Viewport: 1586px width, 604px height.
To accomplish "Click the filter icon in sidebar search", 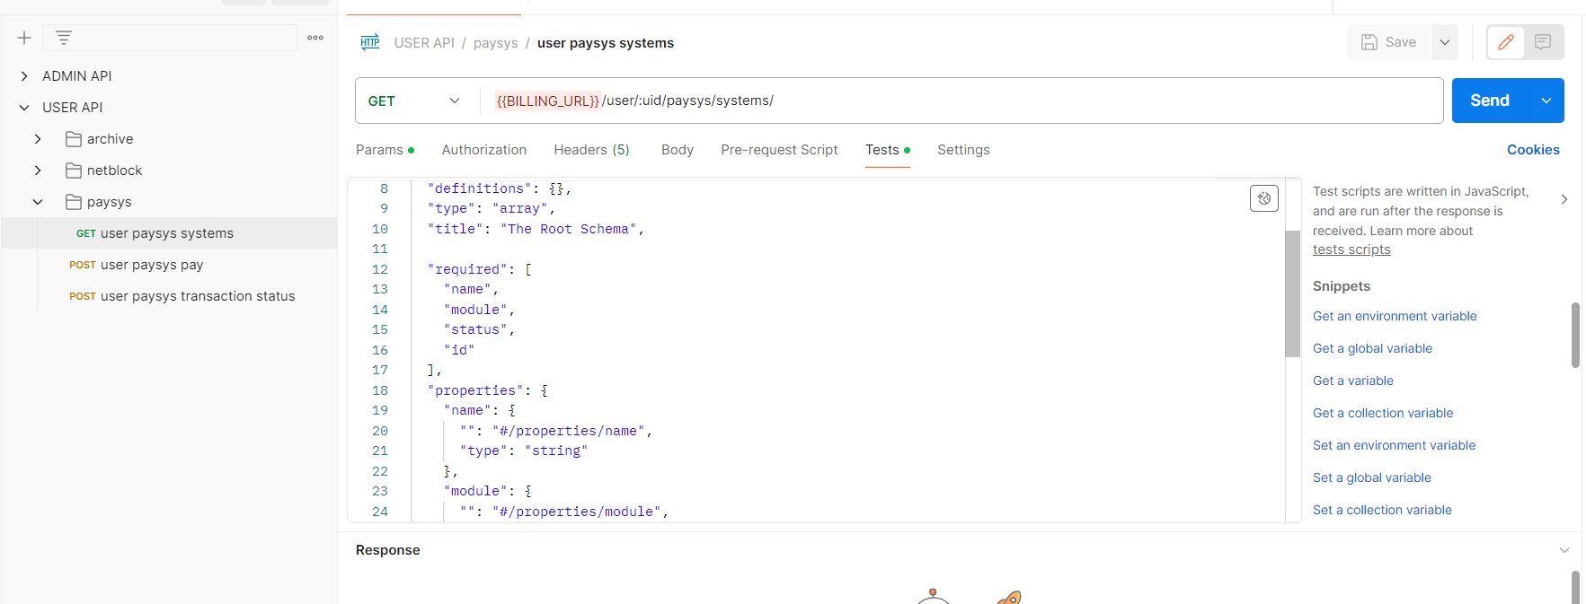I will point(63,38).
